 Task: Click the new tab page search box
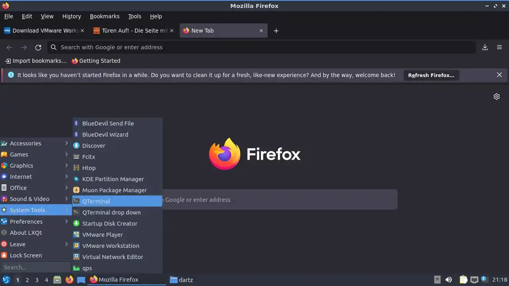tap(280, 200)
